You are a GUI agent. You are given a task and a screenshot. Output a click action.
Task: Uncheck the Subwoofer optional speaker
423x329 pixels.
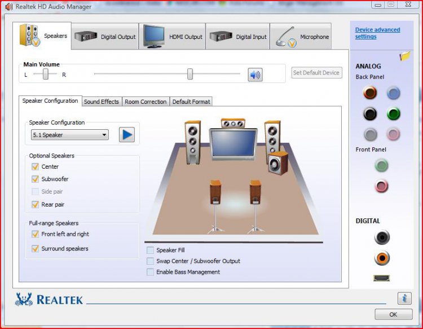click(x=36, y=179)
